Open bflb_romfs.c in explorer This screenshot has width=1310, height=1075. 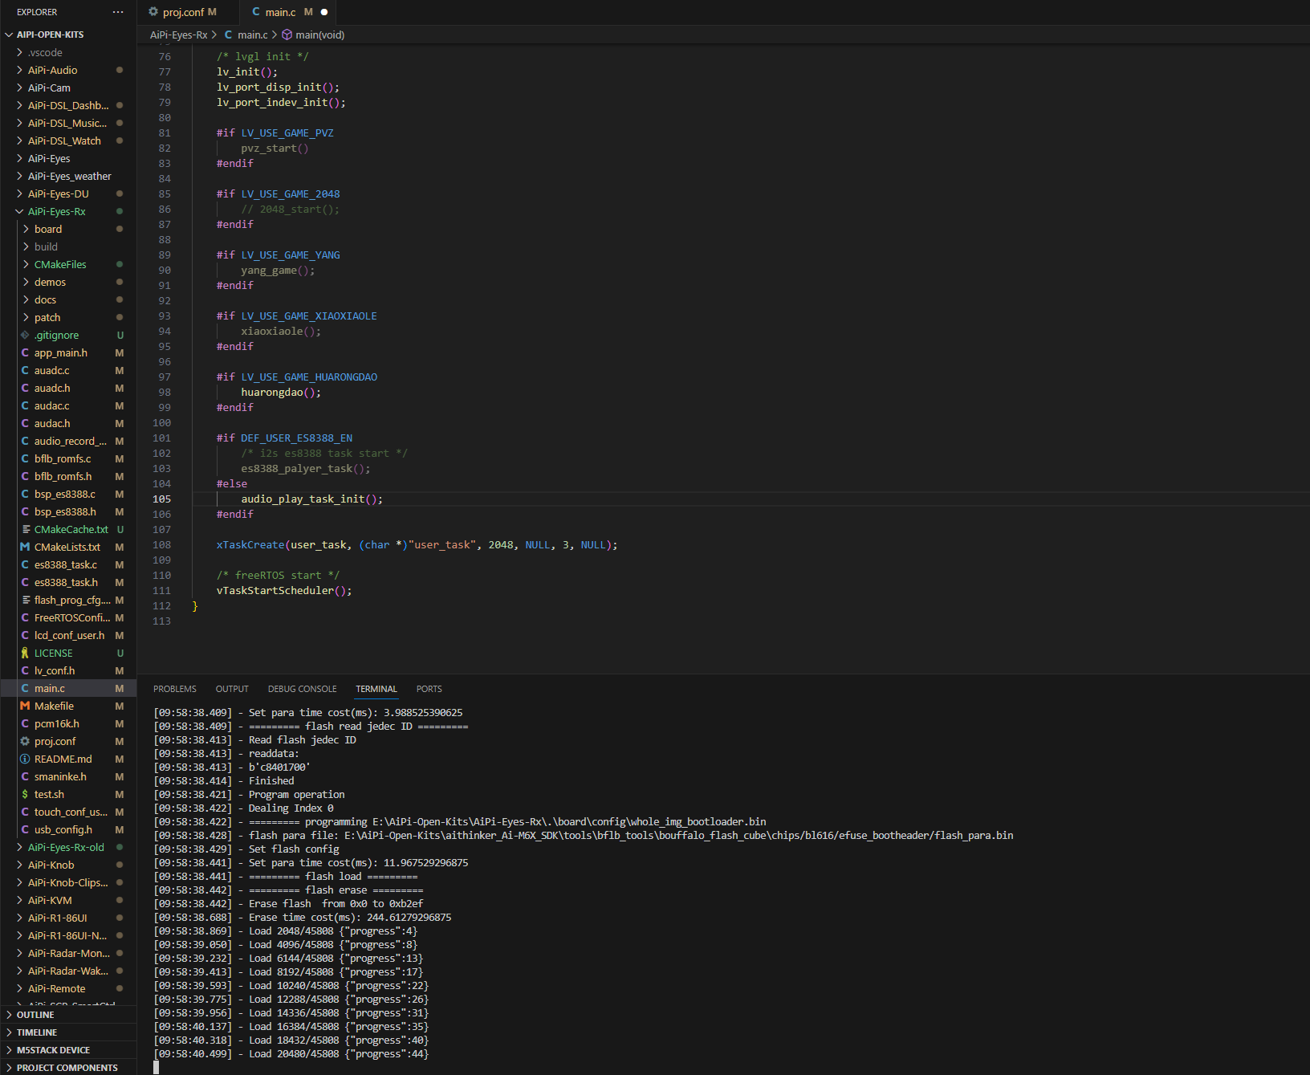(68, 458)
